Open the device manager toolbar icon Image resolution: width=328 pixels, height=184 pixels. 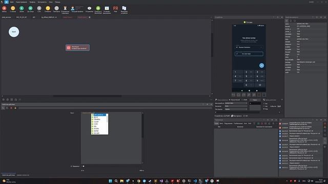point(124,8)
